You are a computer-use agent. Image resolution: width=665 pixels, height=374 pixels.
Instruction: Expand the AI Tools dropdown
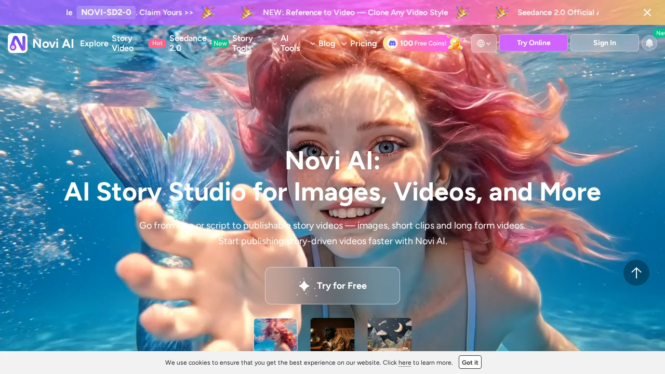(x=289, y=44)
